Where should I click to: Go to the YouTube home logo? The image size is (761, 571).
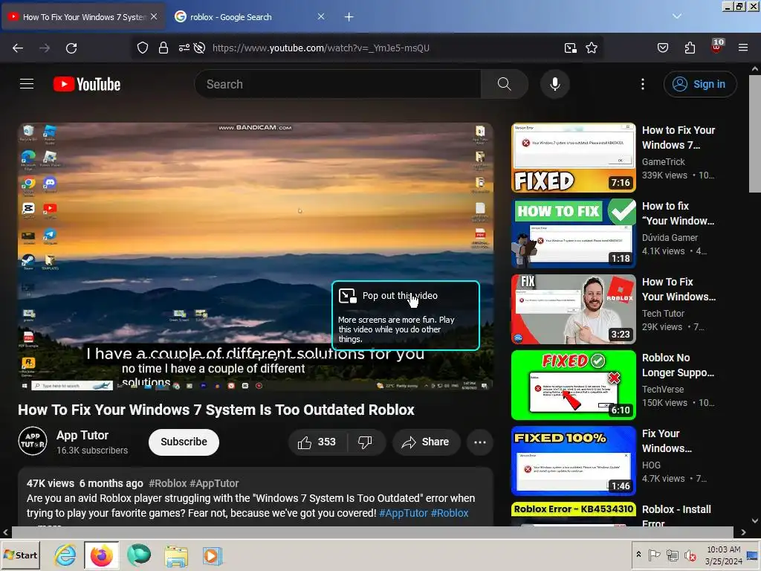point(87,84)
